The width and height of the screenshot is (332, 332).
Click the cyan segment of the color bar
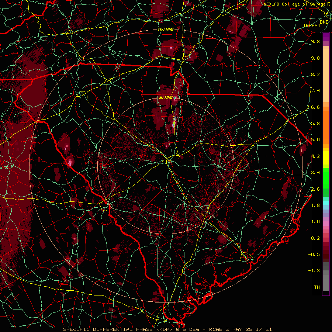click(x=326, y=203)
